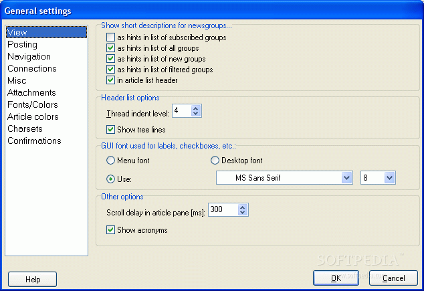
Task: Enable hints in list of subscribed groups
Action: coord(110,37)
